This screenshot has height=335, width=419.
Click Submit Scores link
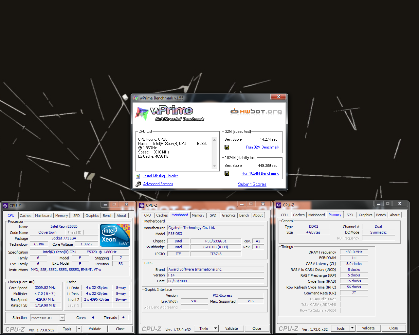pyautogui.click(x=252, y=184)
